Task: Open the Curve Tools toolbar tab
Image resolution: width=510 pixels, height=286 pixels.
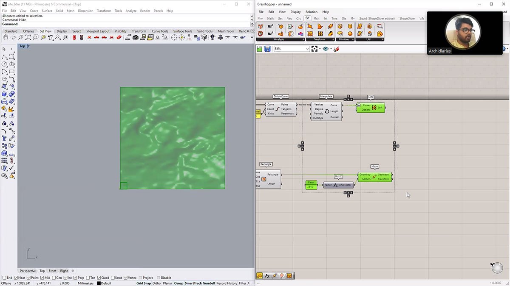Action: point(160,31)
